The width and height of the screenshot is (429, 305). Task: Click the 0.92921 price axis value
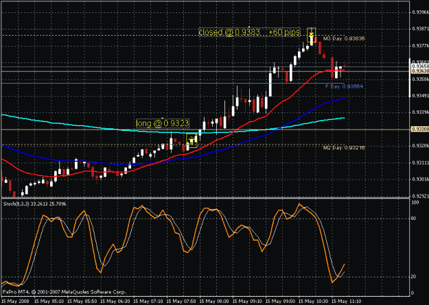(x=421, y=196)
